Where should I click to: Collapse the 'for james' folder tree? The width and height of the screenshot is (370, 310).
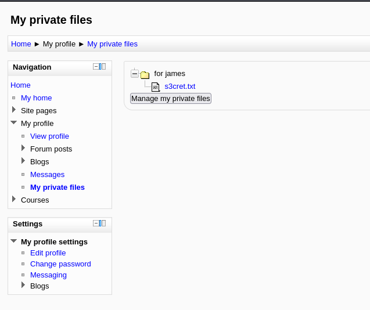pyautogui.click(x=135, y=74)
